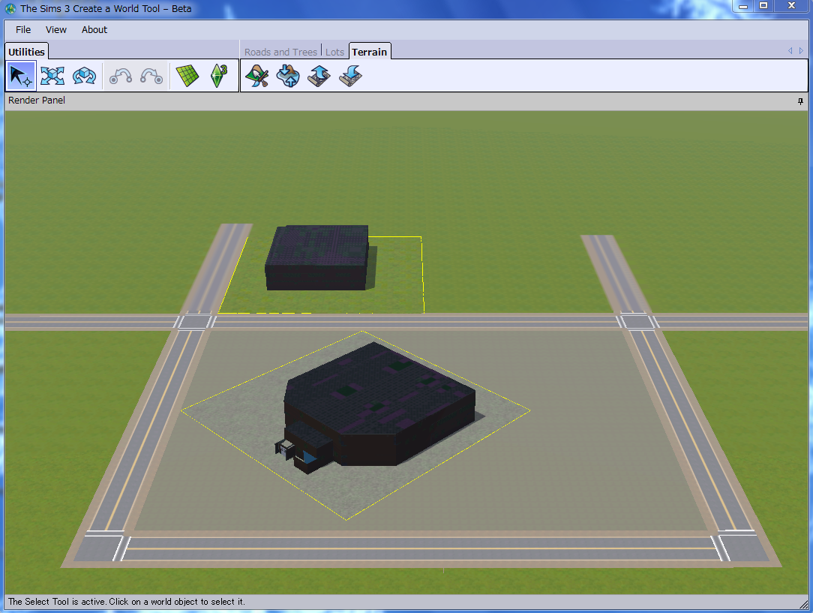Select the top-right road intersection
The width and height of the screenshot is (813, 613).
tap(637, 322)
